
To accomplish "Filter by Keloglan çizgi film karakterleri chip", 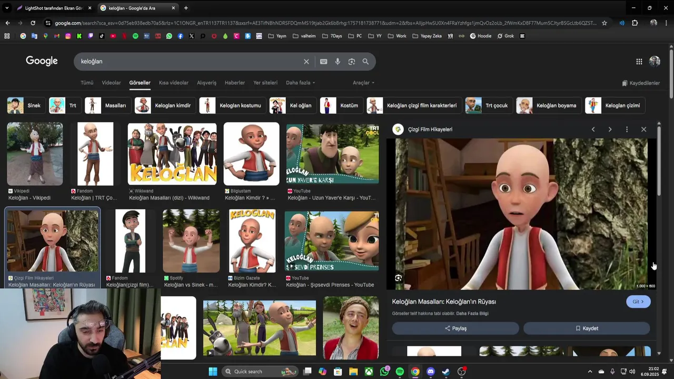I will 413,105.
